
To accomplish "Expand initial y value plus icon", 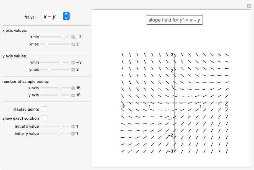I will point(73,134).
